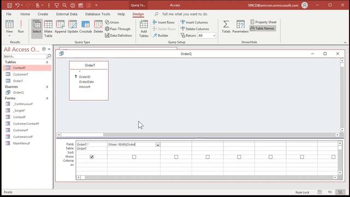Image resolution: width=350 pixels, height=197 pixels.
Task: Click the Tell me what you want to do box
Action: pos(185,14)
